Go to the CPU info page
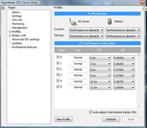The image size is (147, 128). 17,20
